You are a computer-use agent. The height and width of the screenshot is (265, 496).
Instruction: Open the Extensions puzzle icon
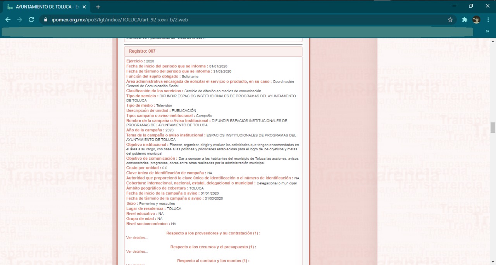(465, 20)
